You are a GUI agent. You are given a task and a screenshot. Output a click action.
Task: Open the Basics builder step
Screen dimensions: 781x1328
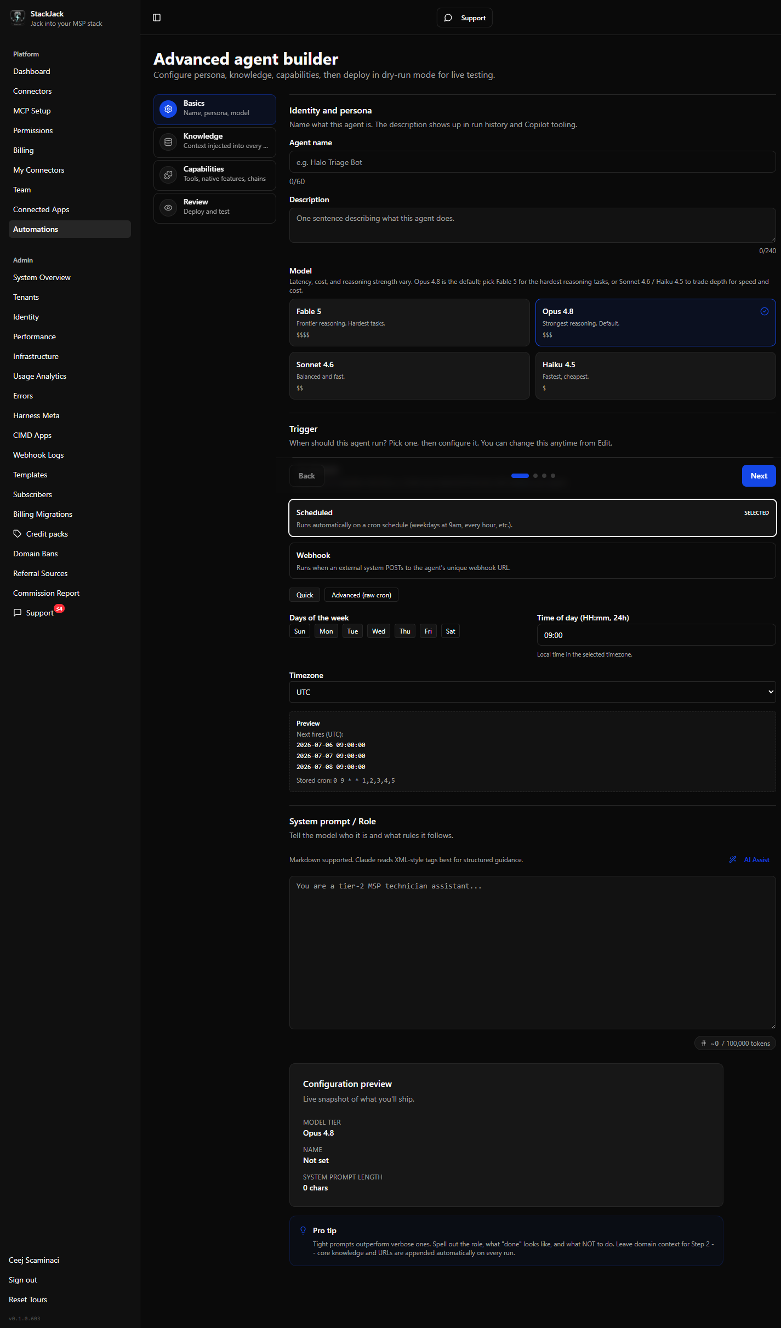pyautogui.click(x=215, y=109)
